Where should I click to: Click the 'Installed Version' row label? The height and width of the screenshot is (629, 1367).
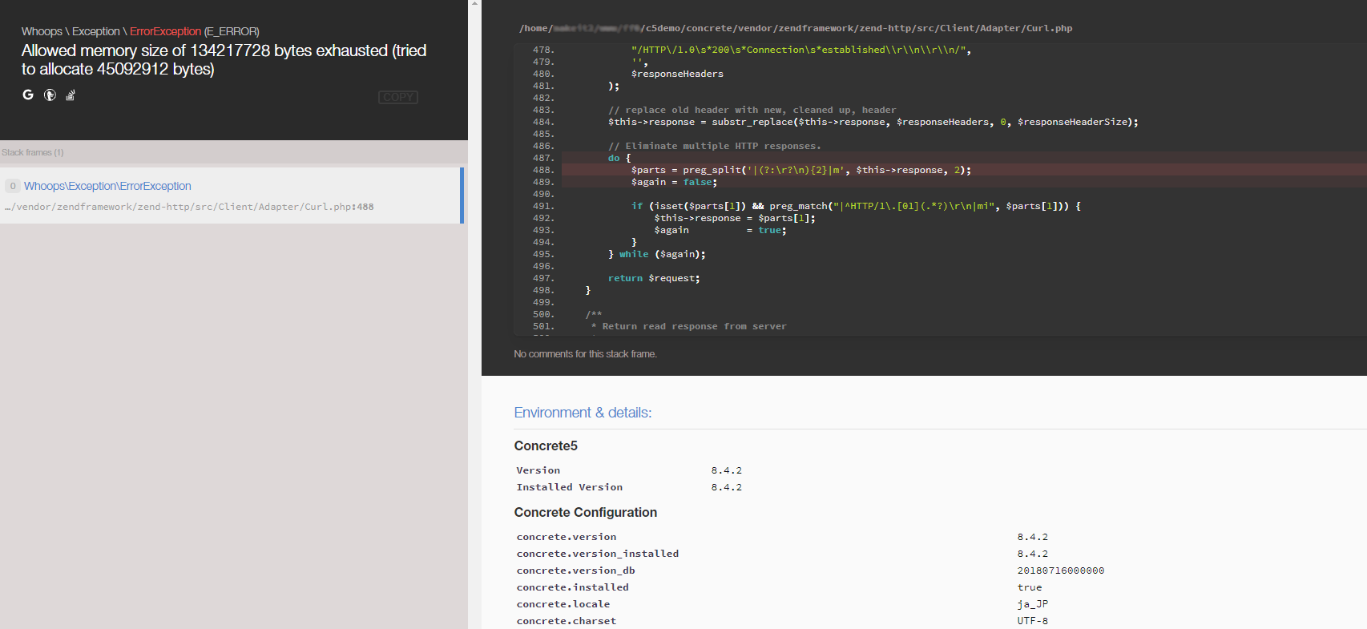[x=569, y=487]
